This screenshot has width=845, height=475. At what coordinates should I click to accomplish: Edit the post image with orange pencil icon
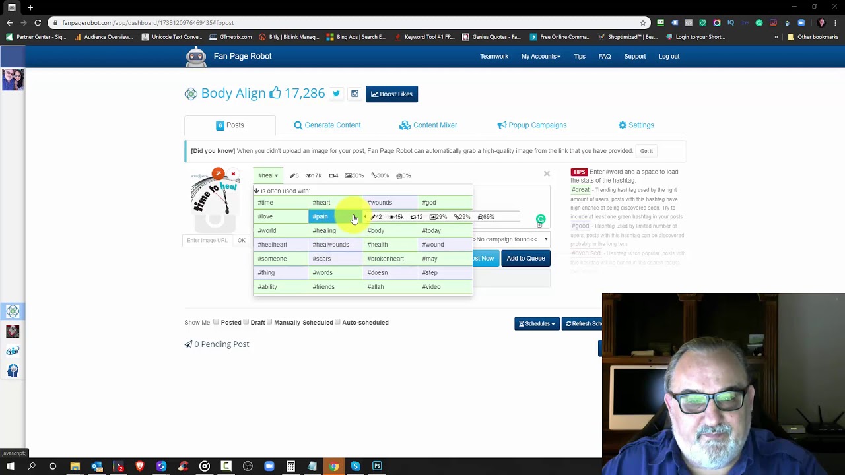[x=218, y=174]
